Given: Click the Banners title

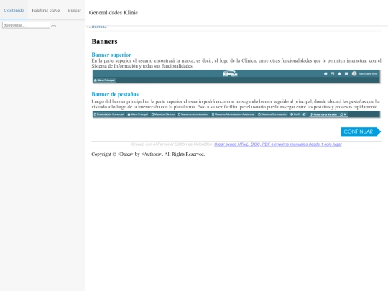Looking at the screenshot, I should pos(104,42).
